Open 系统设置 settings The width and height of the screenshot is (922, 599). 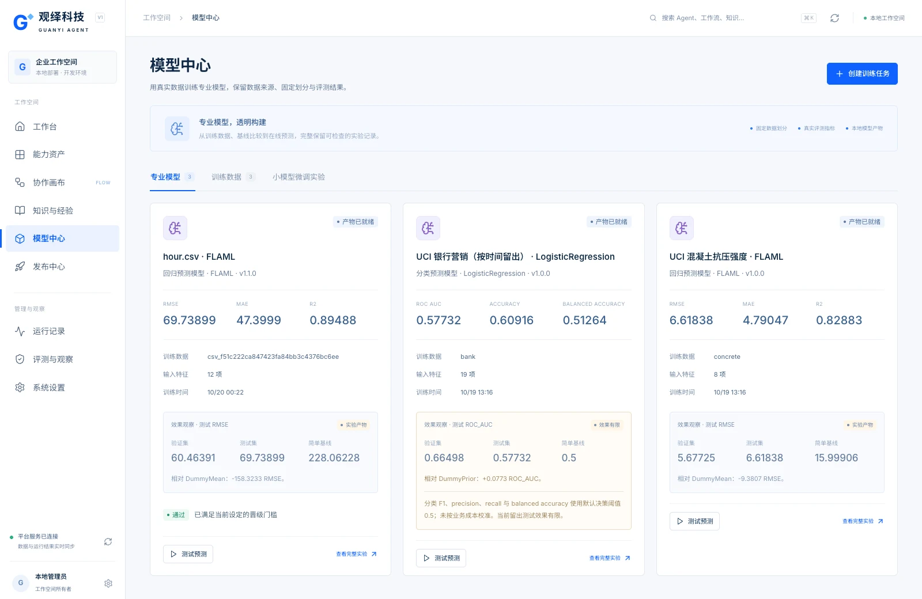tap(62, 388)
